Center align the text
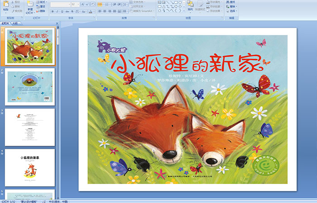Image resolution: width=317 pixels, height=203 pixels. (105, 11)
